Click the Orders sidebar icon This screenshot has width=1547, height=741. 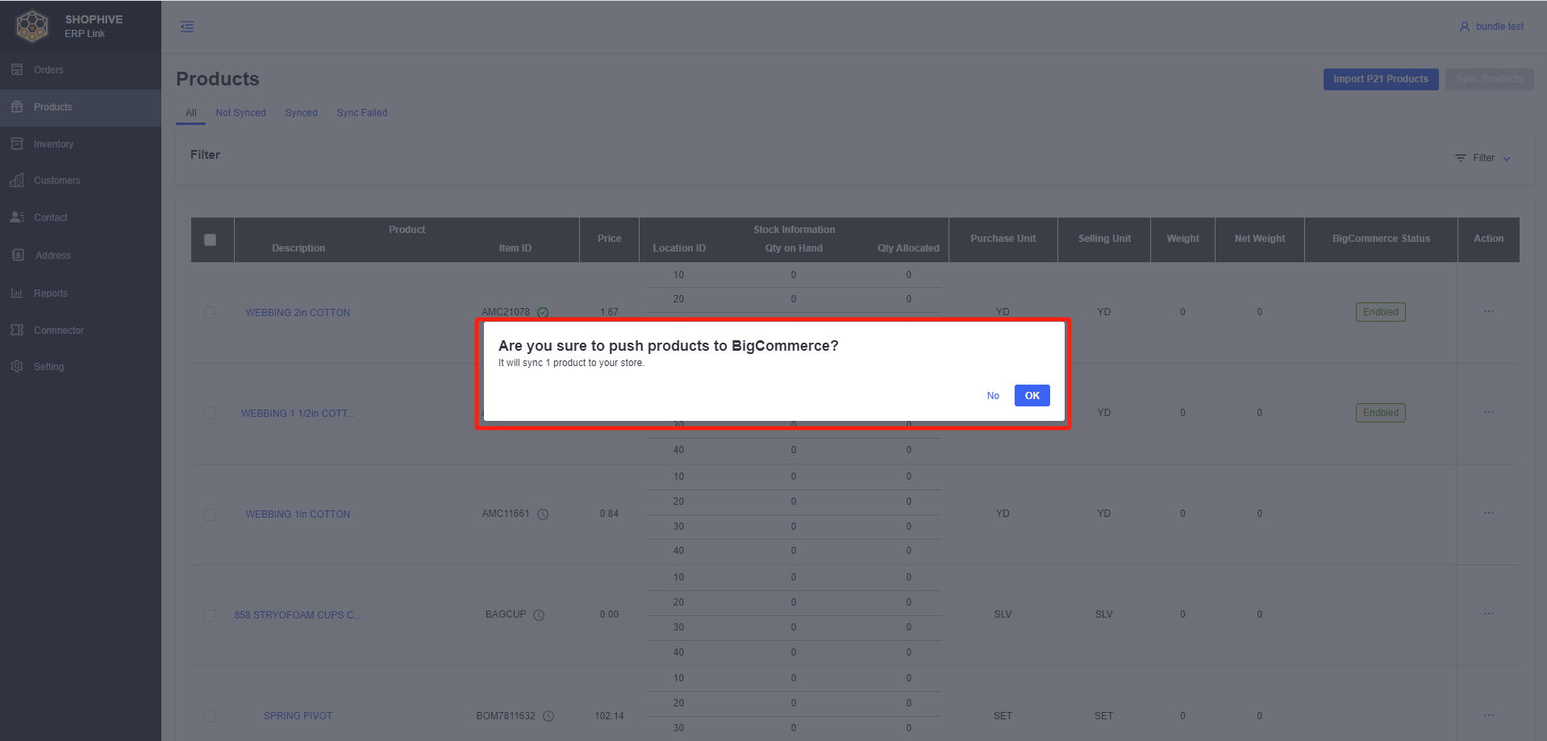17,69
